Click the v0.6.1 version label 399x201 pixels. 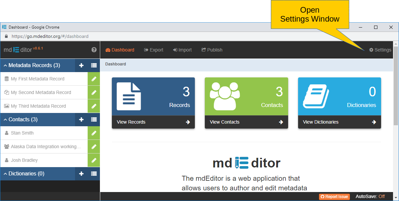(x=38, y=48)
